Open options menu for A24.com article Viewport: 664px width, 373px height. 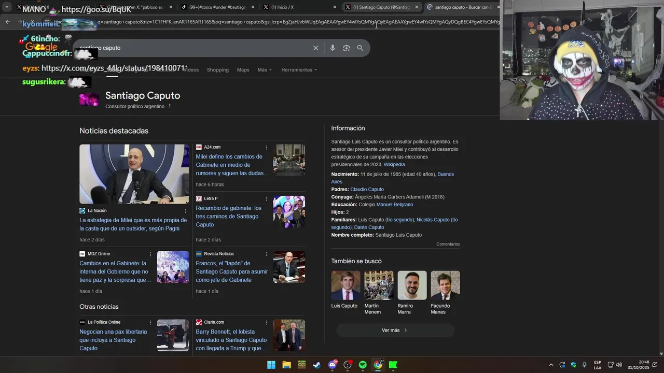(267, 148)
